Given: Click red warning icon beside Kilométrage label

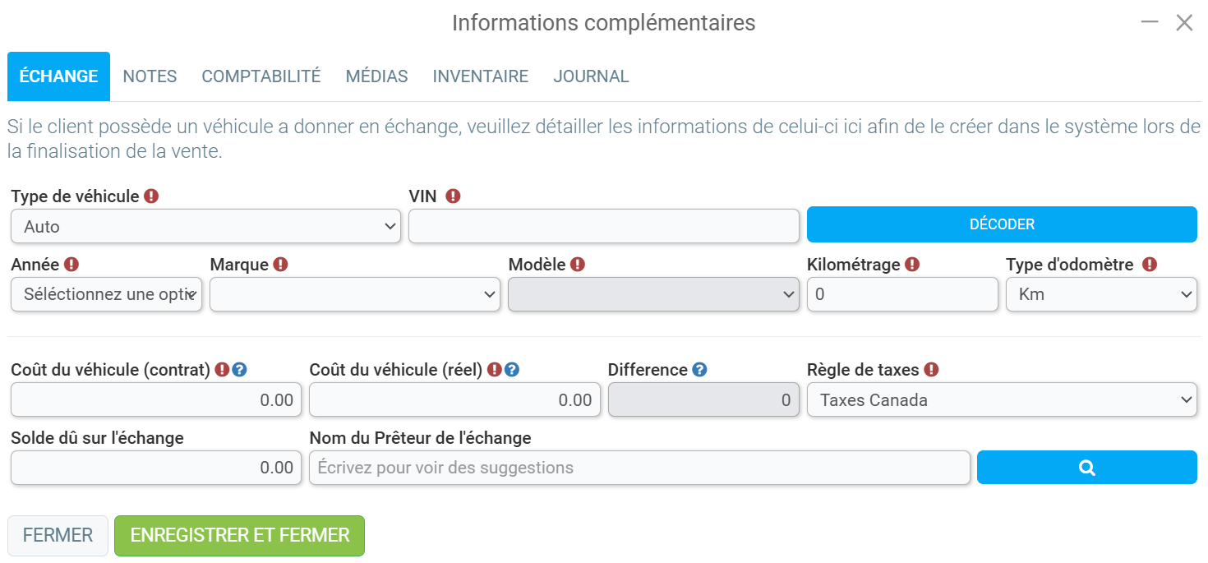Looking at the screenshot, I should pos(912,265).
